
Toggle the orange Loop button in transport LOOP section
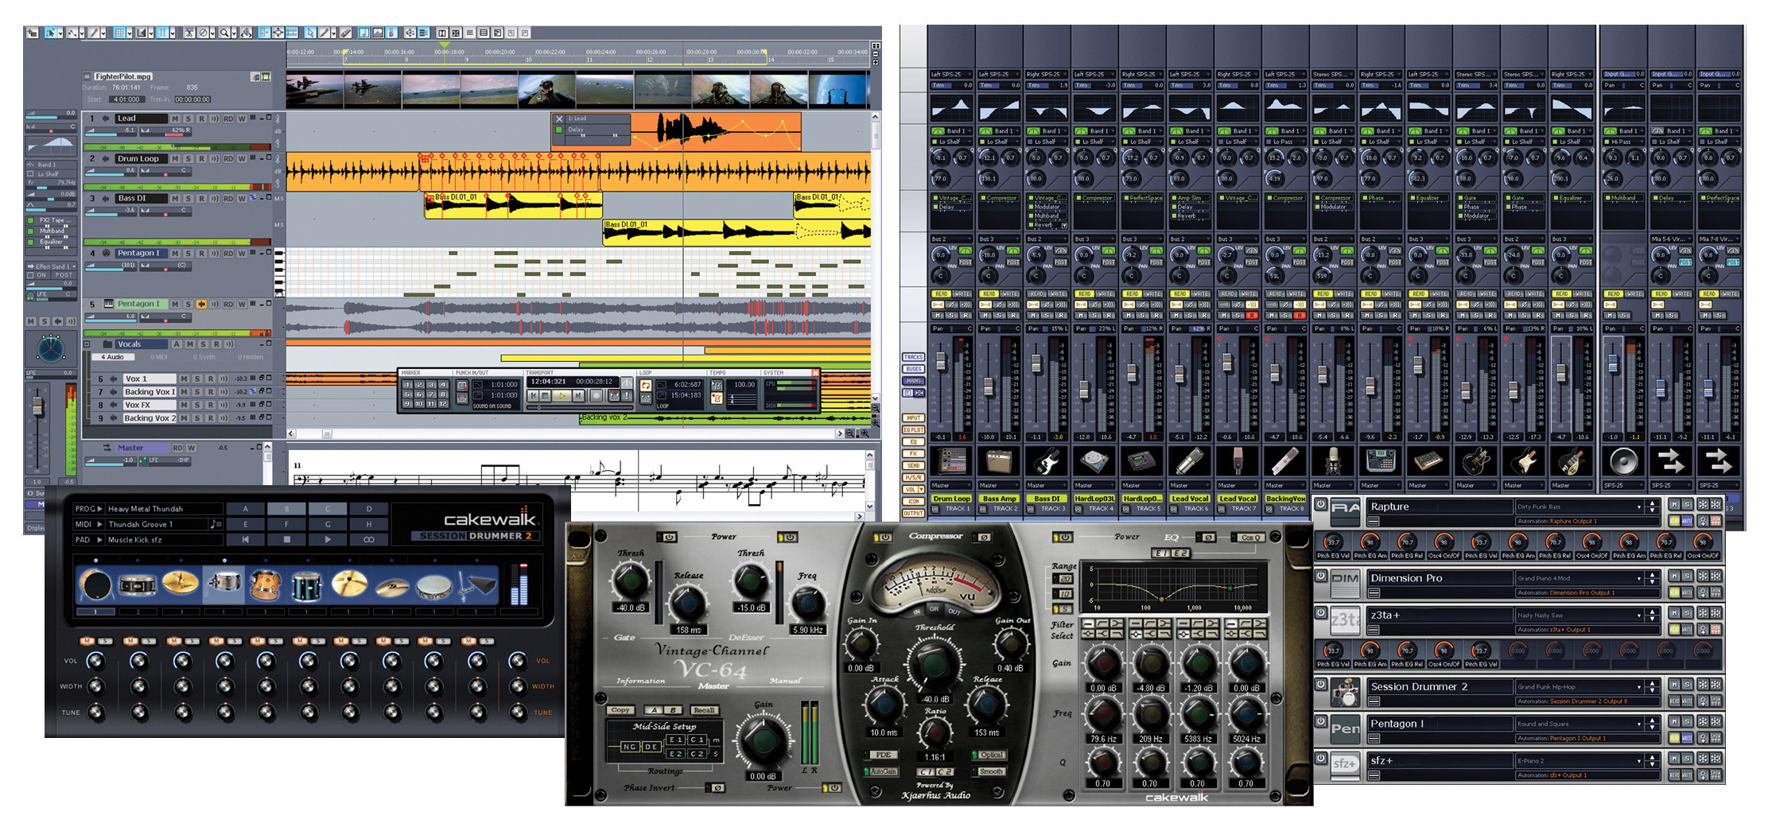point(646,385)
